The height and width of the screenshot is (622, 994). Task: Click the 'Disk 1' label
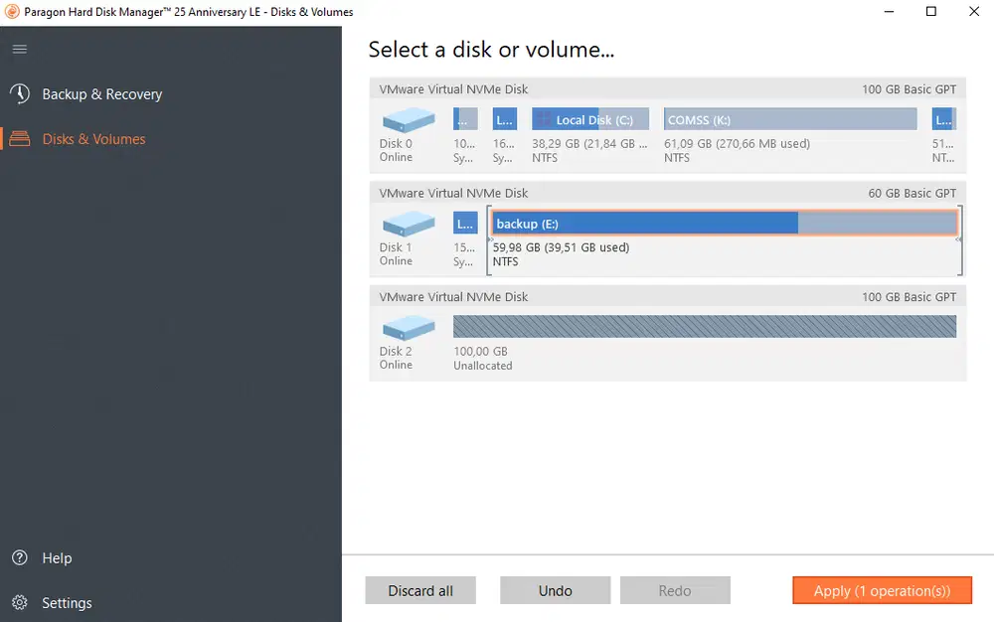point(396,247)
